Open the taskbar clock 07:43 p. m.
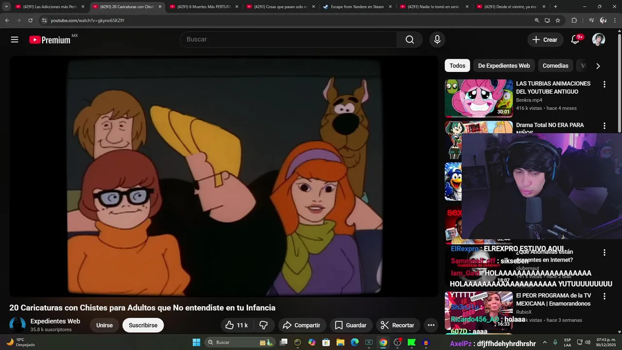The width and height of the screenshot is (622, 350). pos(605,342)
